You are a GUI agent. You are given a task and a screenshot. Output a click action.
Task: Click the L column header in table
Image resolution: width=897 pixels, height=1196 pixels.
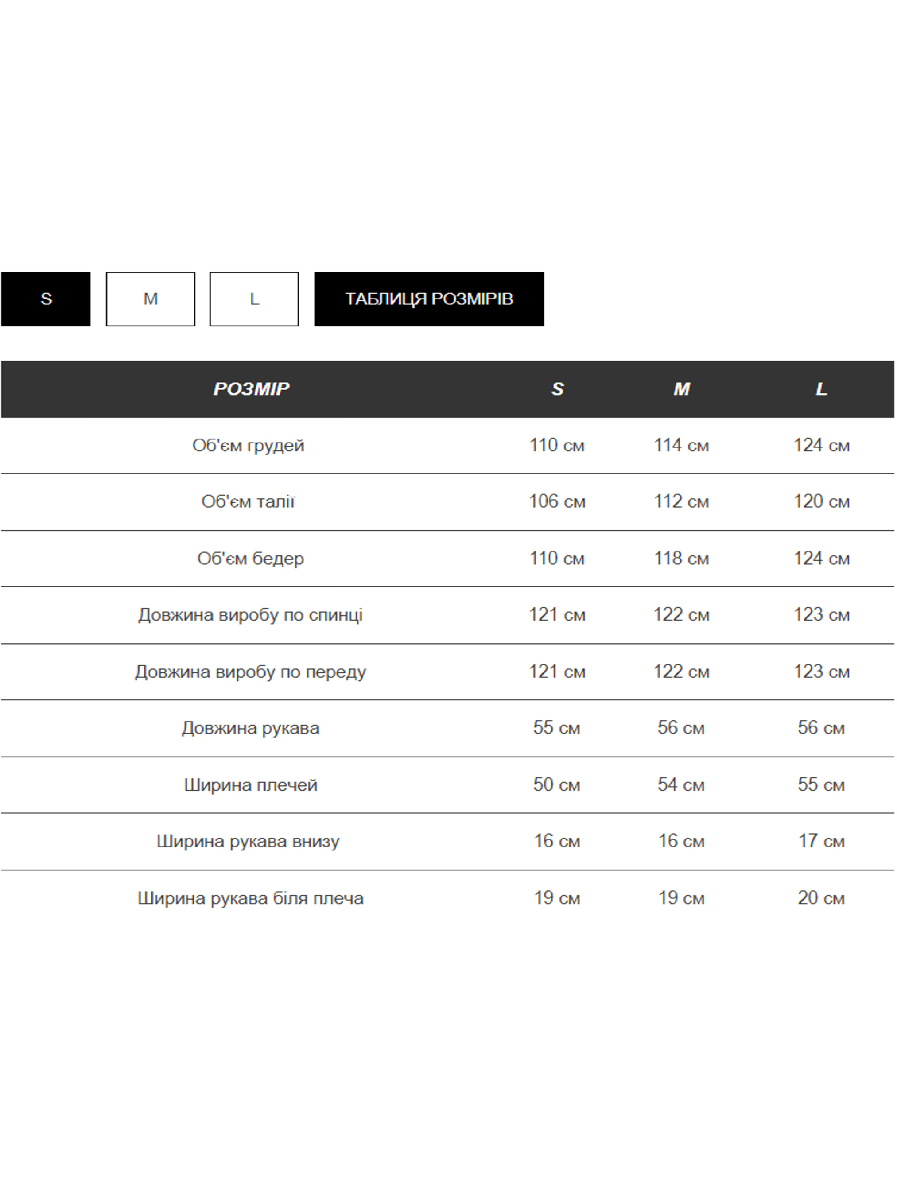[x=821, y=389]
